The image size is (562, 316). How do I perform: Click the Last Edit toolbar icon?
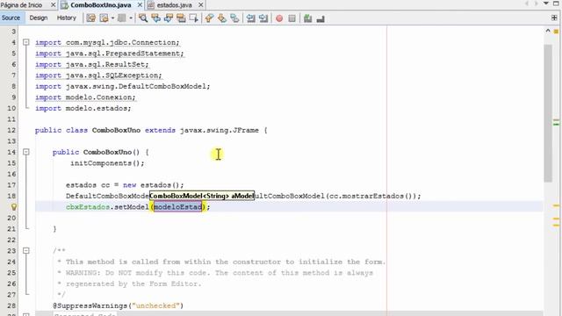point(91,18)
